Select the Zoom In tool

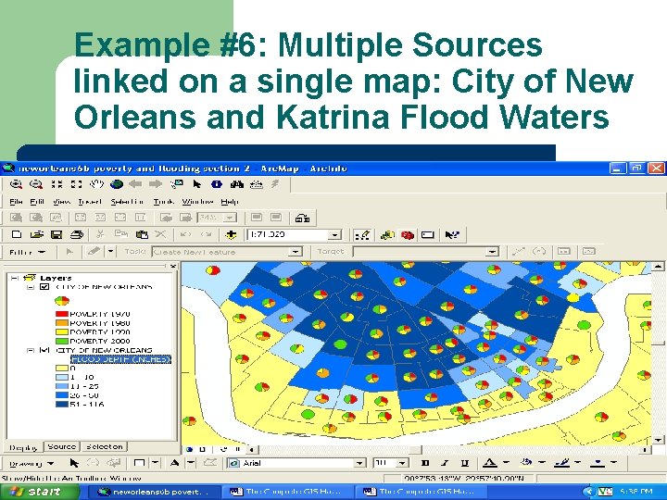(16, 184)
